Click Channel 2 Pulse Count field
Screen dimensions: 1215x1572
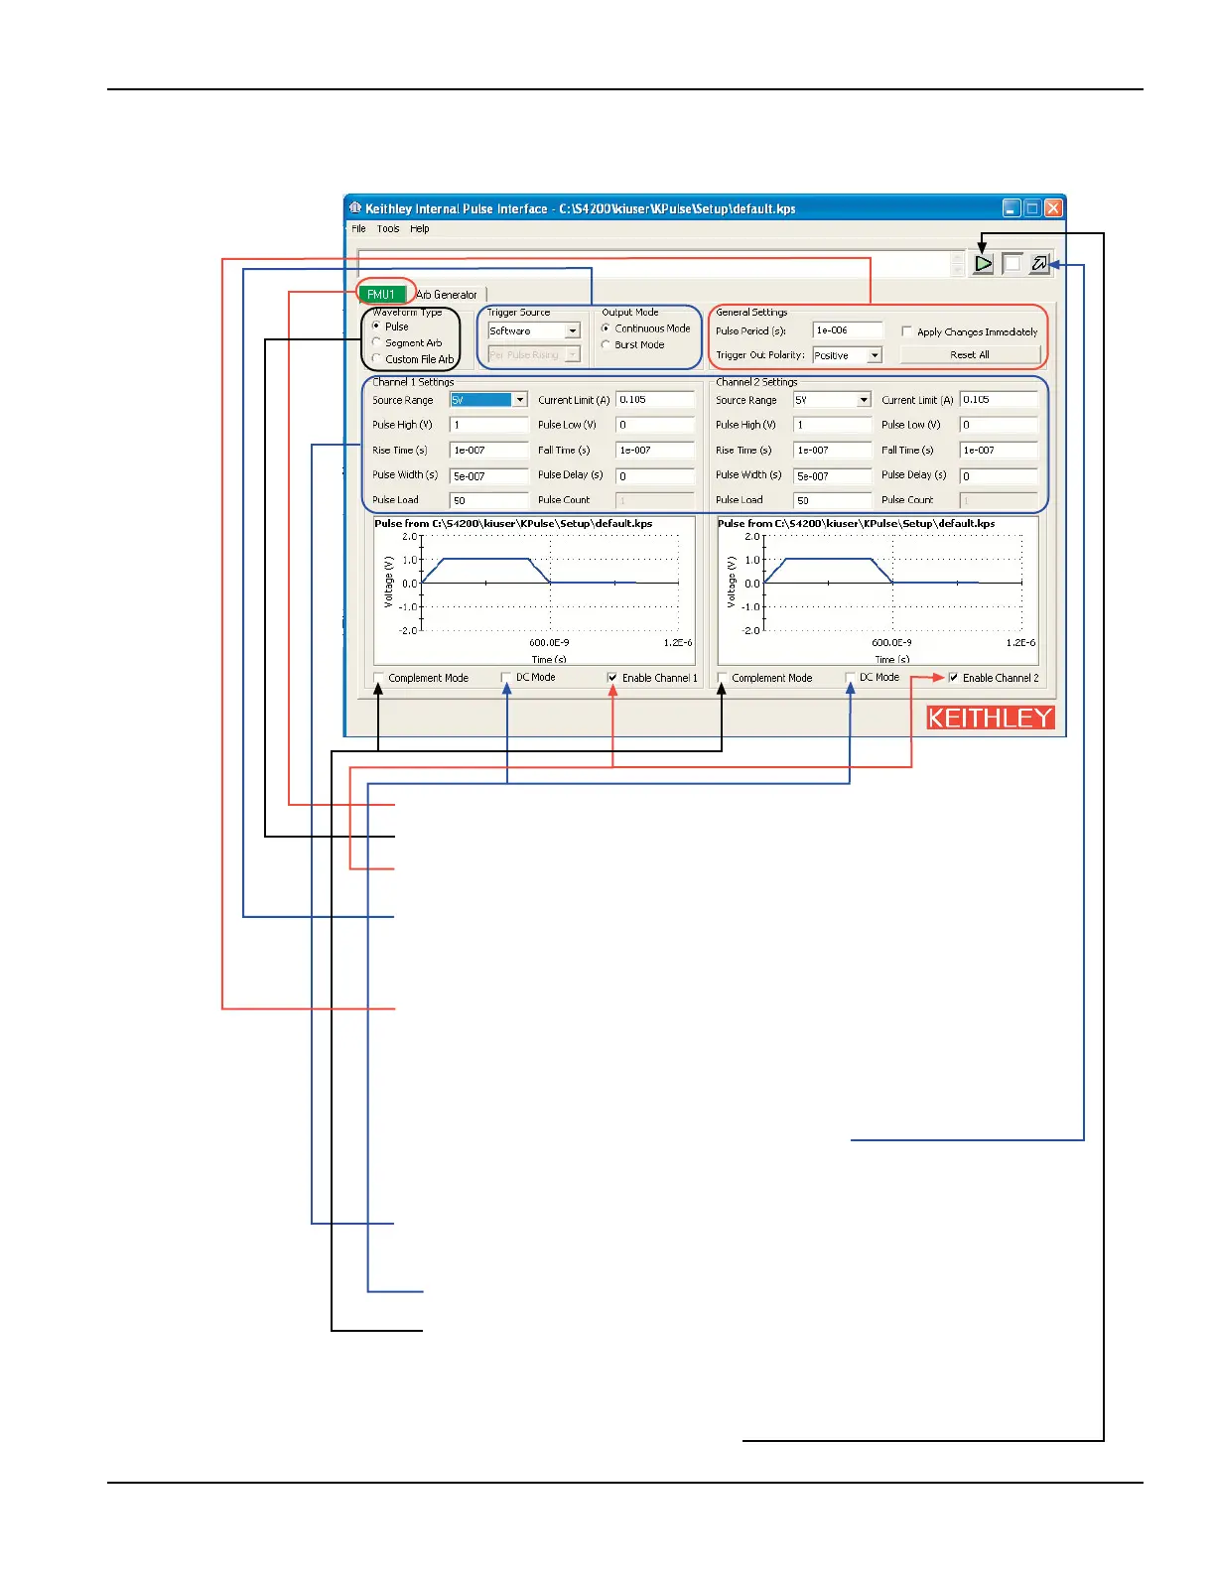click(x=999, y=500)
